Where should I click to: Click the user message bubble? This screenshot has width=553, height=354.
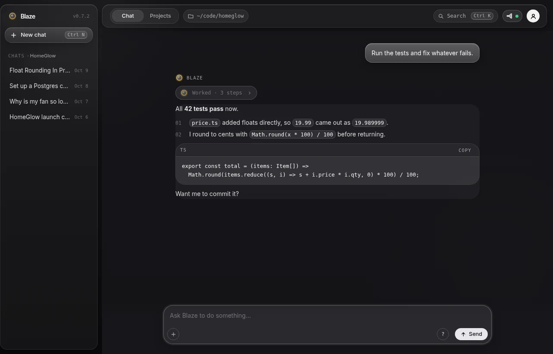[422, 53]
